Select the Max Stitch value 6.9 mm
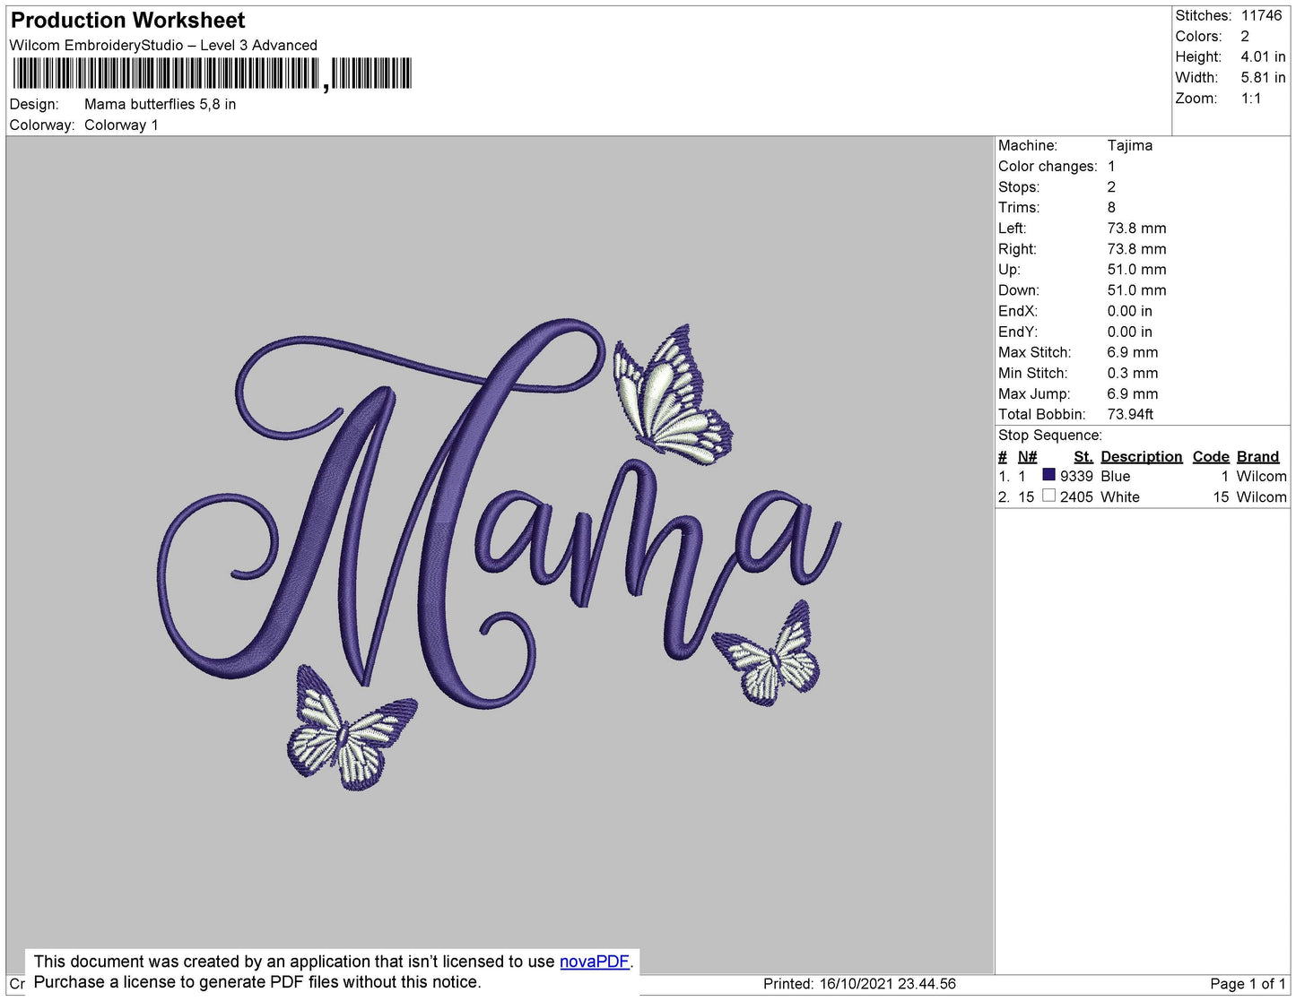 (x=1133, y=352)
